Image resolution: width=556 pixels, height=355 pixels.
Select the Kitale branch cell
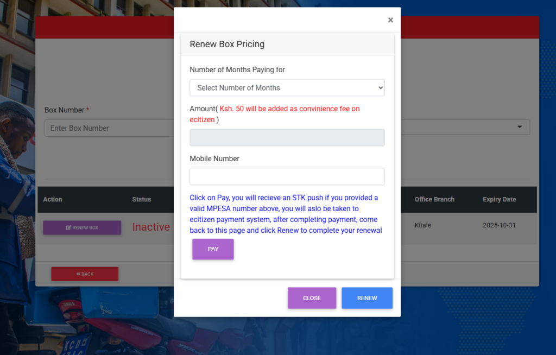(x=422, y=225)
